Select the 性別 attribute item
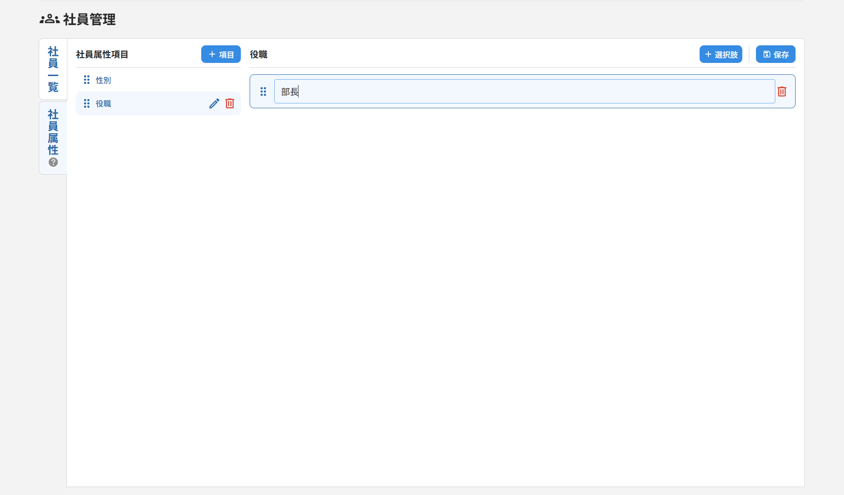The width and height of the screenshot is (844, 495). pos(103,80)
